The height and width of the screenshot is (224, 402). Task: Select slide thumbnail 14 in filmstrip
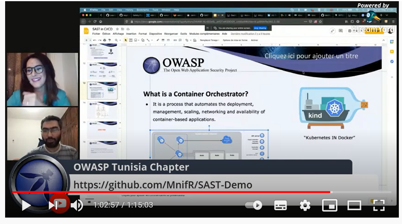pos(102,110)
